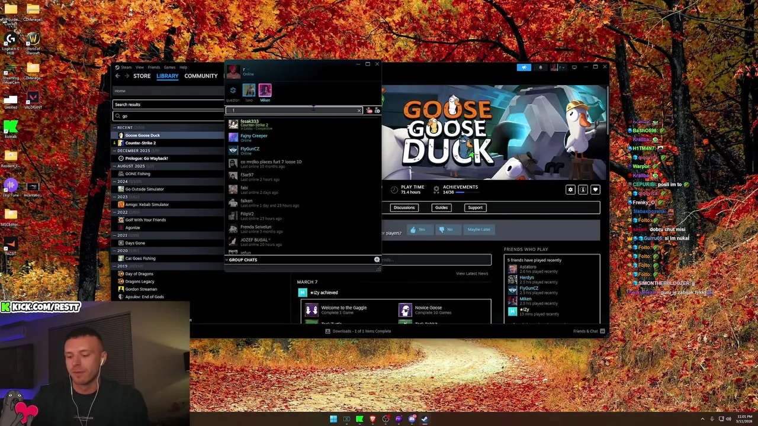This screenshot has height=426, width=758.
Task: Show game info icon for Goose Goose Duck
Action: click(583, 189)
